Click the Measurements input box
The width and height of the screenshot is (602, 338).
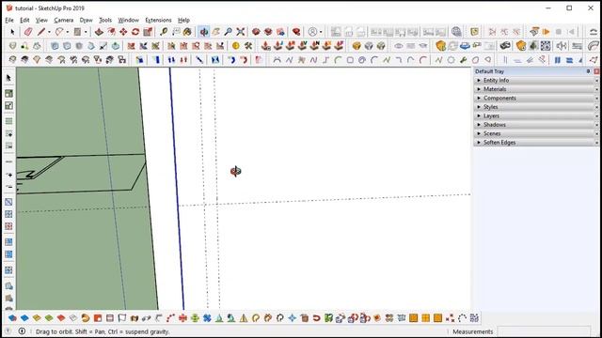[x=544, y=331]
